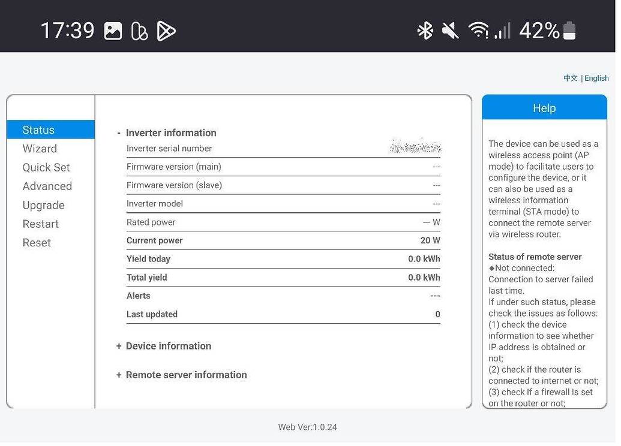Open the Advanced settings page

[x=47, y=186]
